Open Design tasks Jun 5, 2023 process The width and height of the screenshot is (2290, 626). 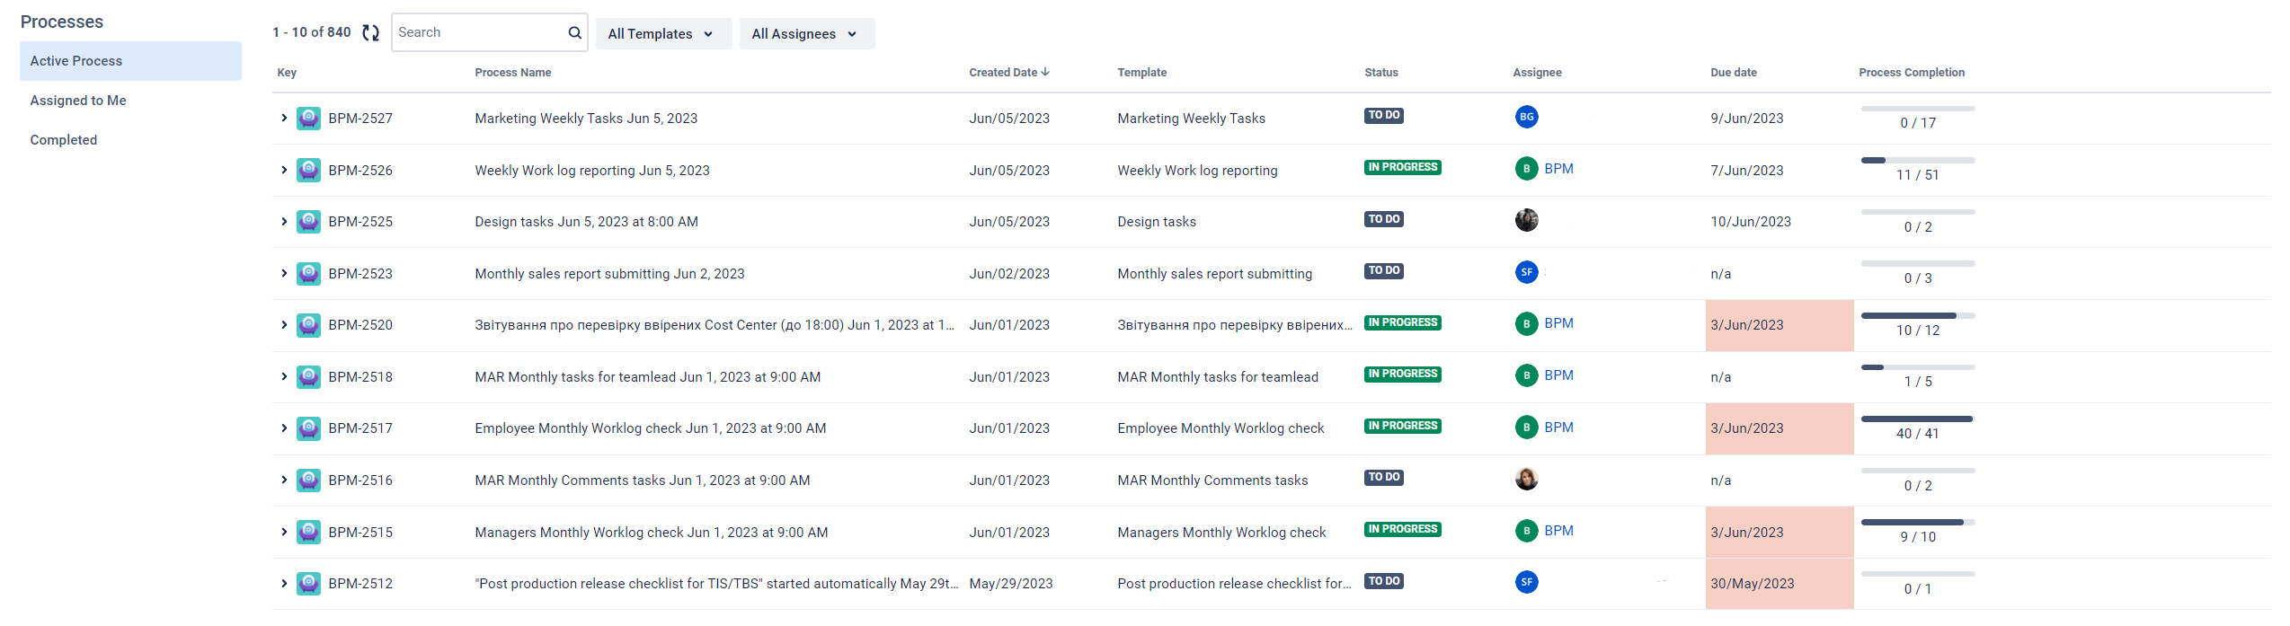586,222
